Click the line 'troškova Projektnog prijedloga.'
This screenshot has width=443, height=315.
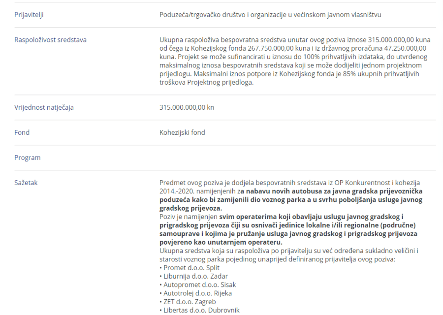click(x=207, y=83)
